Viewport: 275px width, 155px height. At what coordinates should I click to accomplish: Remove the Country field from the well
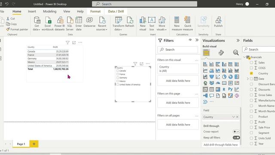(x=237, y=117)
